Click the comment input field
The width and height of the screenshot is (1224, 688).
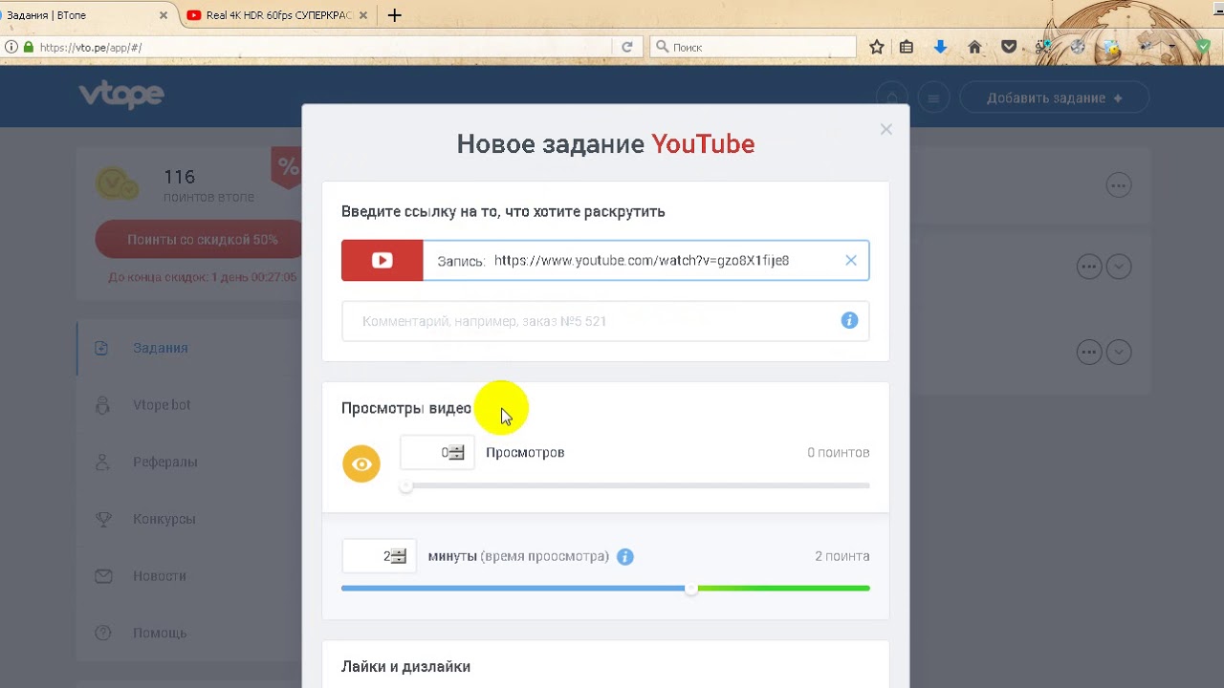click(605, 321)
